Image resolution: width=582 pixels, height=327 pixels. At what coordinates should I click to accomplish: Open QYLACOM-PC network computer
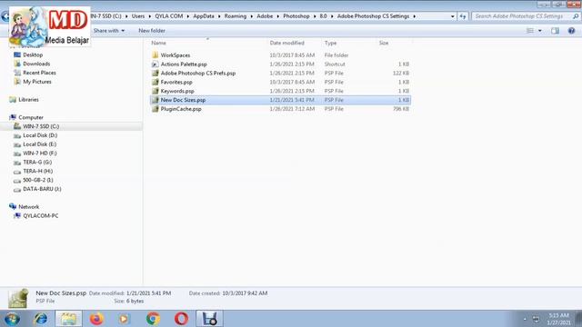(x=40, y=215)
